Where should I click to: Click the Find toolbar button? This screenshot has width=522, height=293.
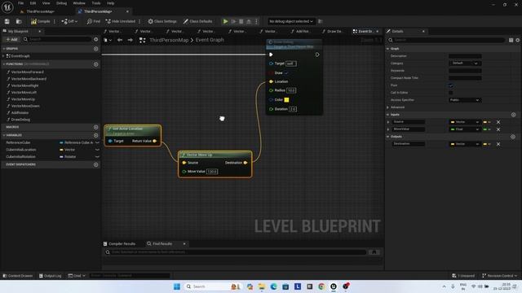click(x=94, y=21)
